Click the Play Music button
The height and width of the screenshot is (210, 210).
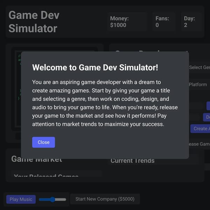pyautogui.click(x=21, y=199)
